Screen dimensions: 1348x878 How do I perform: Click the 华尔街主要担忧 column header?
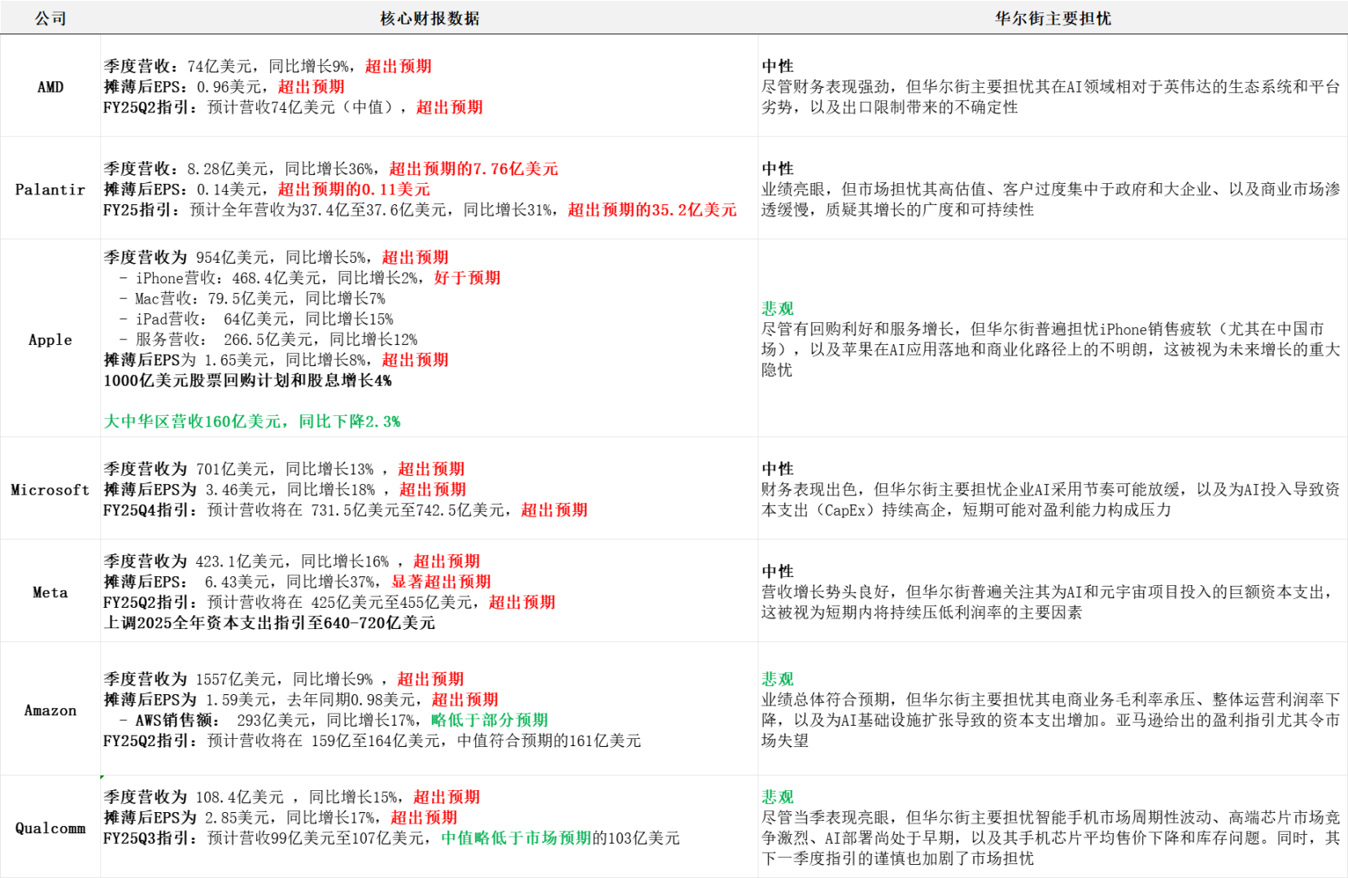point(1053,18)
